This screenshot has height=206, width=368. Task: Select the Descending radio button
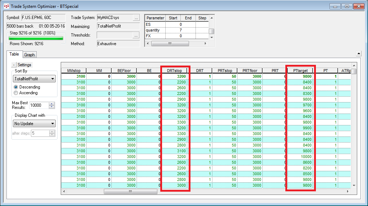[x=16, y=87]
